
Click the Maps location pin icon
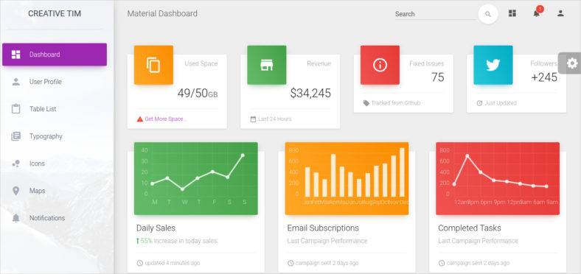[16, 191]
